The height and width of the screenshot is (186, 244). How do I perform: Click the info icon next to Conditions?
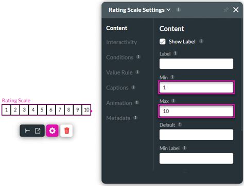[138, 57]
